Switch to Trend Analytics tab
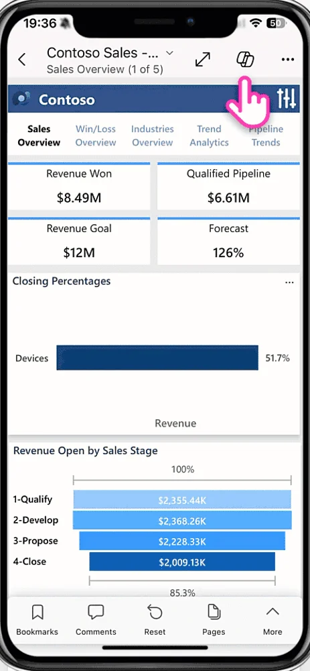The image size is (310, 671). 209,136
